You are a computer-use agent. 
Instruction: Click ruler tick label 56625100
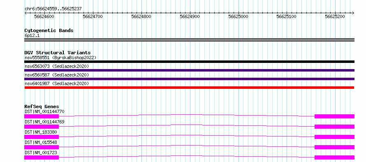click(286, 16)
